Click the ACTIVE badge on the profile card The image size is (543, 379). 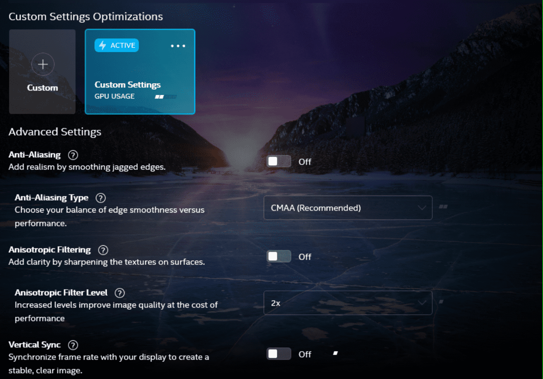coord(116,45)
